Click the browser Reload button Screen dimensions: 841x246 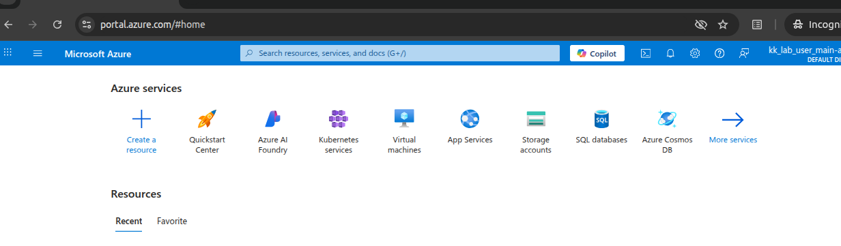click(58, 25)
